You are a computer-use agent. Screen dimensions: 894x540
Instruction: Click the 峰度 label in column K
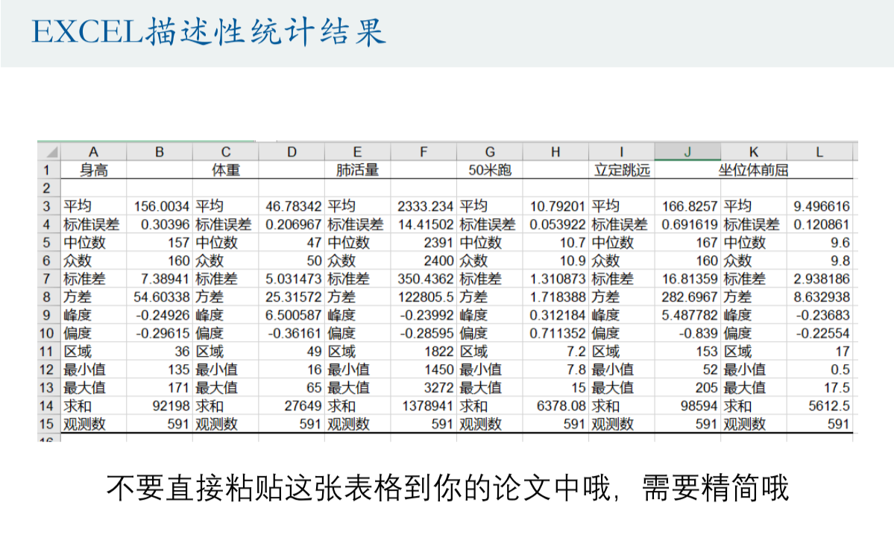click(x=737, y=315)
